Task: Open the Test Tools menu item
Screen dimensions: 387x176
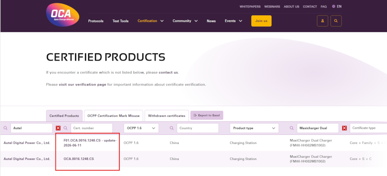Action: click(x=120, y=21)
